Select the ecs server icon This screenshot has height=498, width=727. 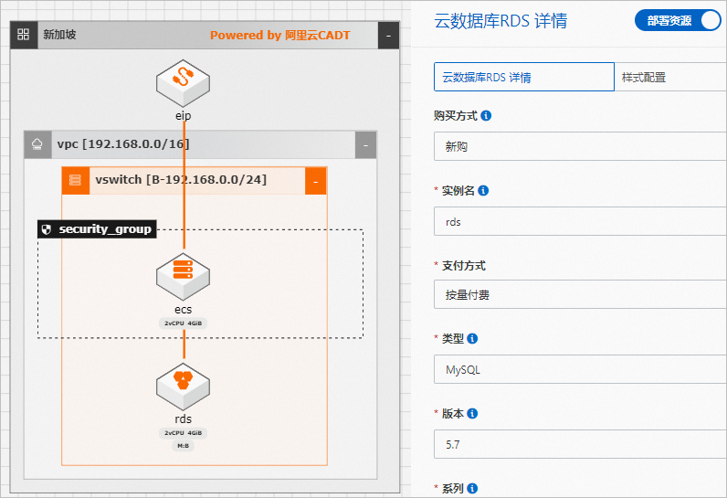point(184,276)
